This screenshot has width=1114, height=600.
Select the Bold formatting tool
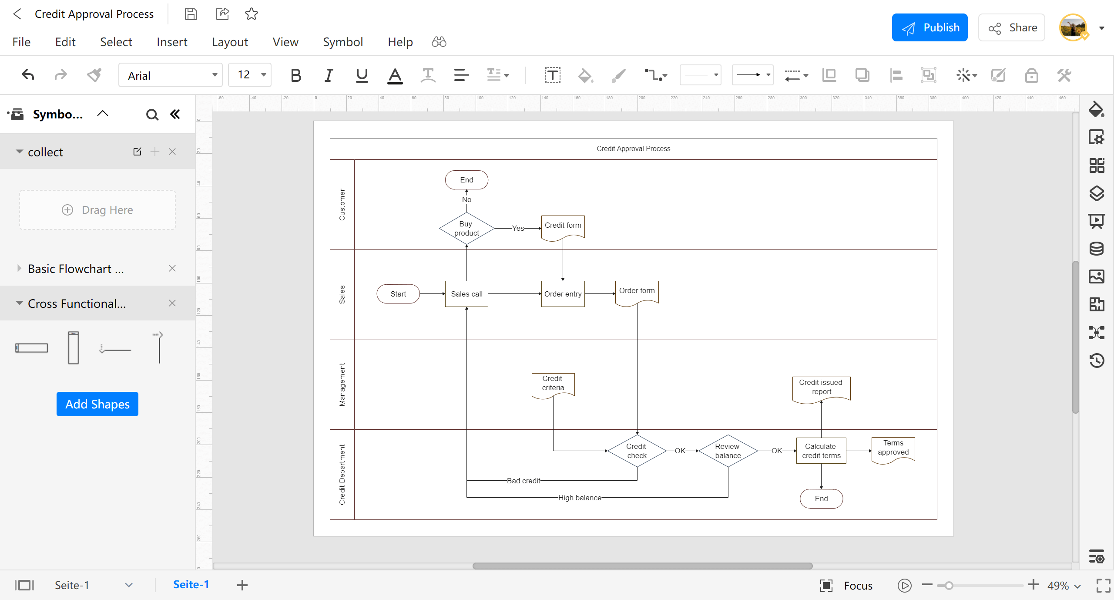295,74
